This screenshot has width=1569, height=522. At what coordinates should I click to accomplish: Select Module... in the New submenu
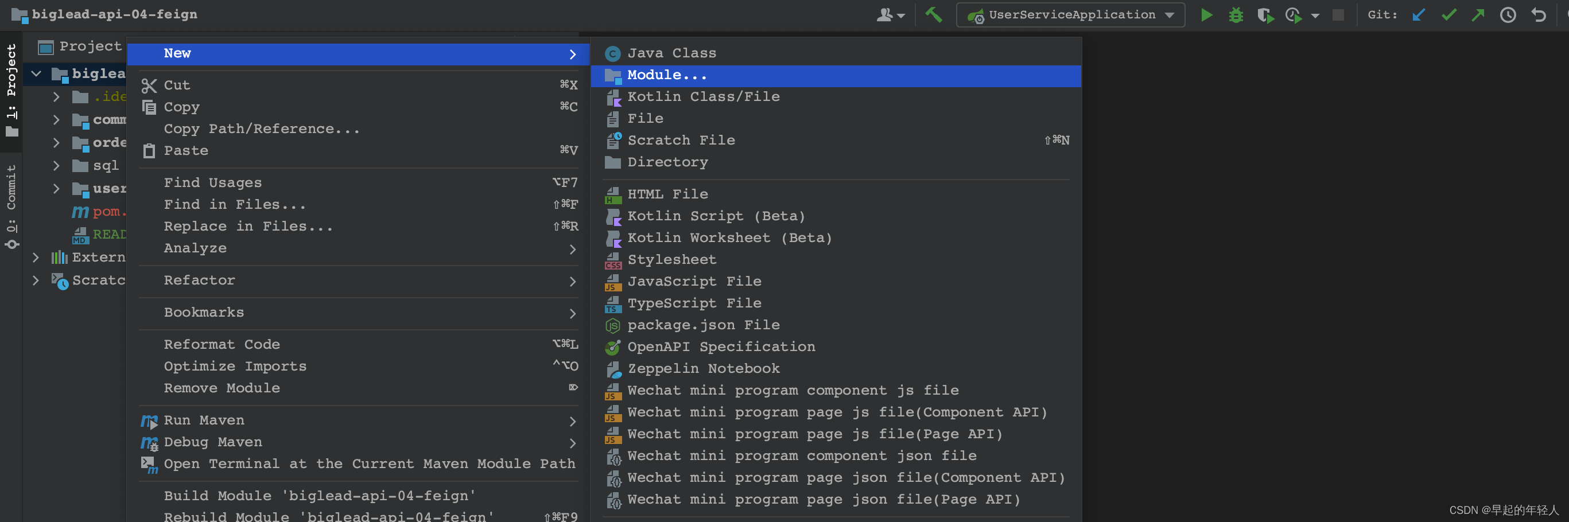[x=836, y=76]
